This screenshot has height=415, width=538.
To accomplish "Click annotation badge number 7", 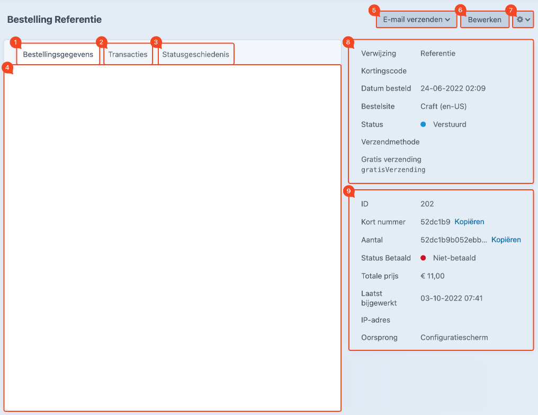I will pos(510,11).
